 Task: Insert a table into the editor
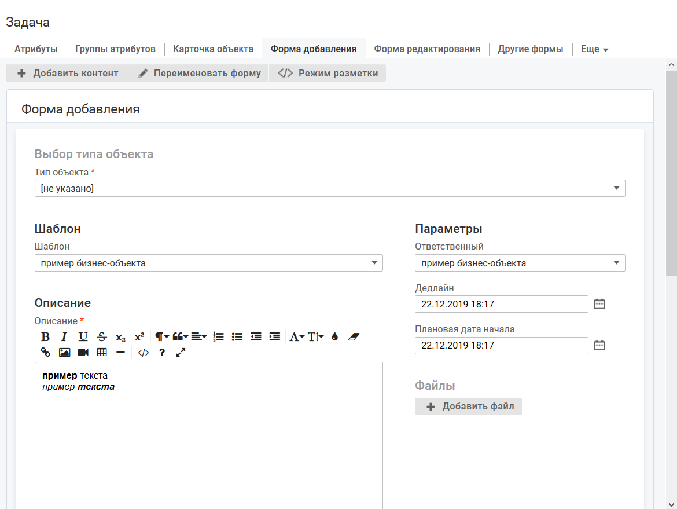click(x=102, y=352)
